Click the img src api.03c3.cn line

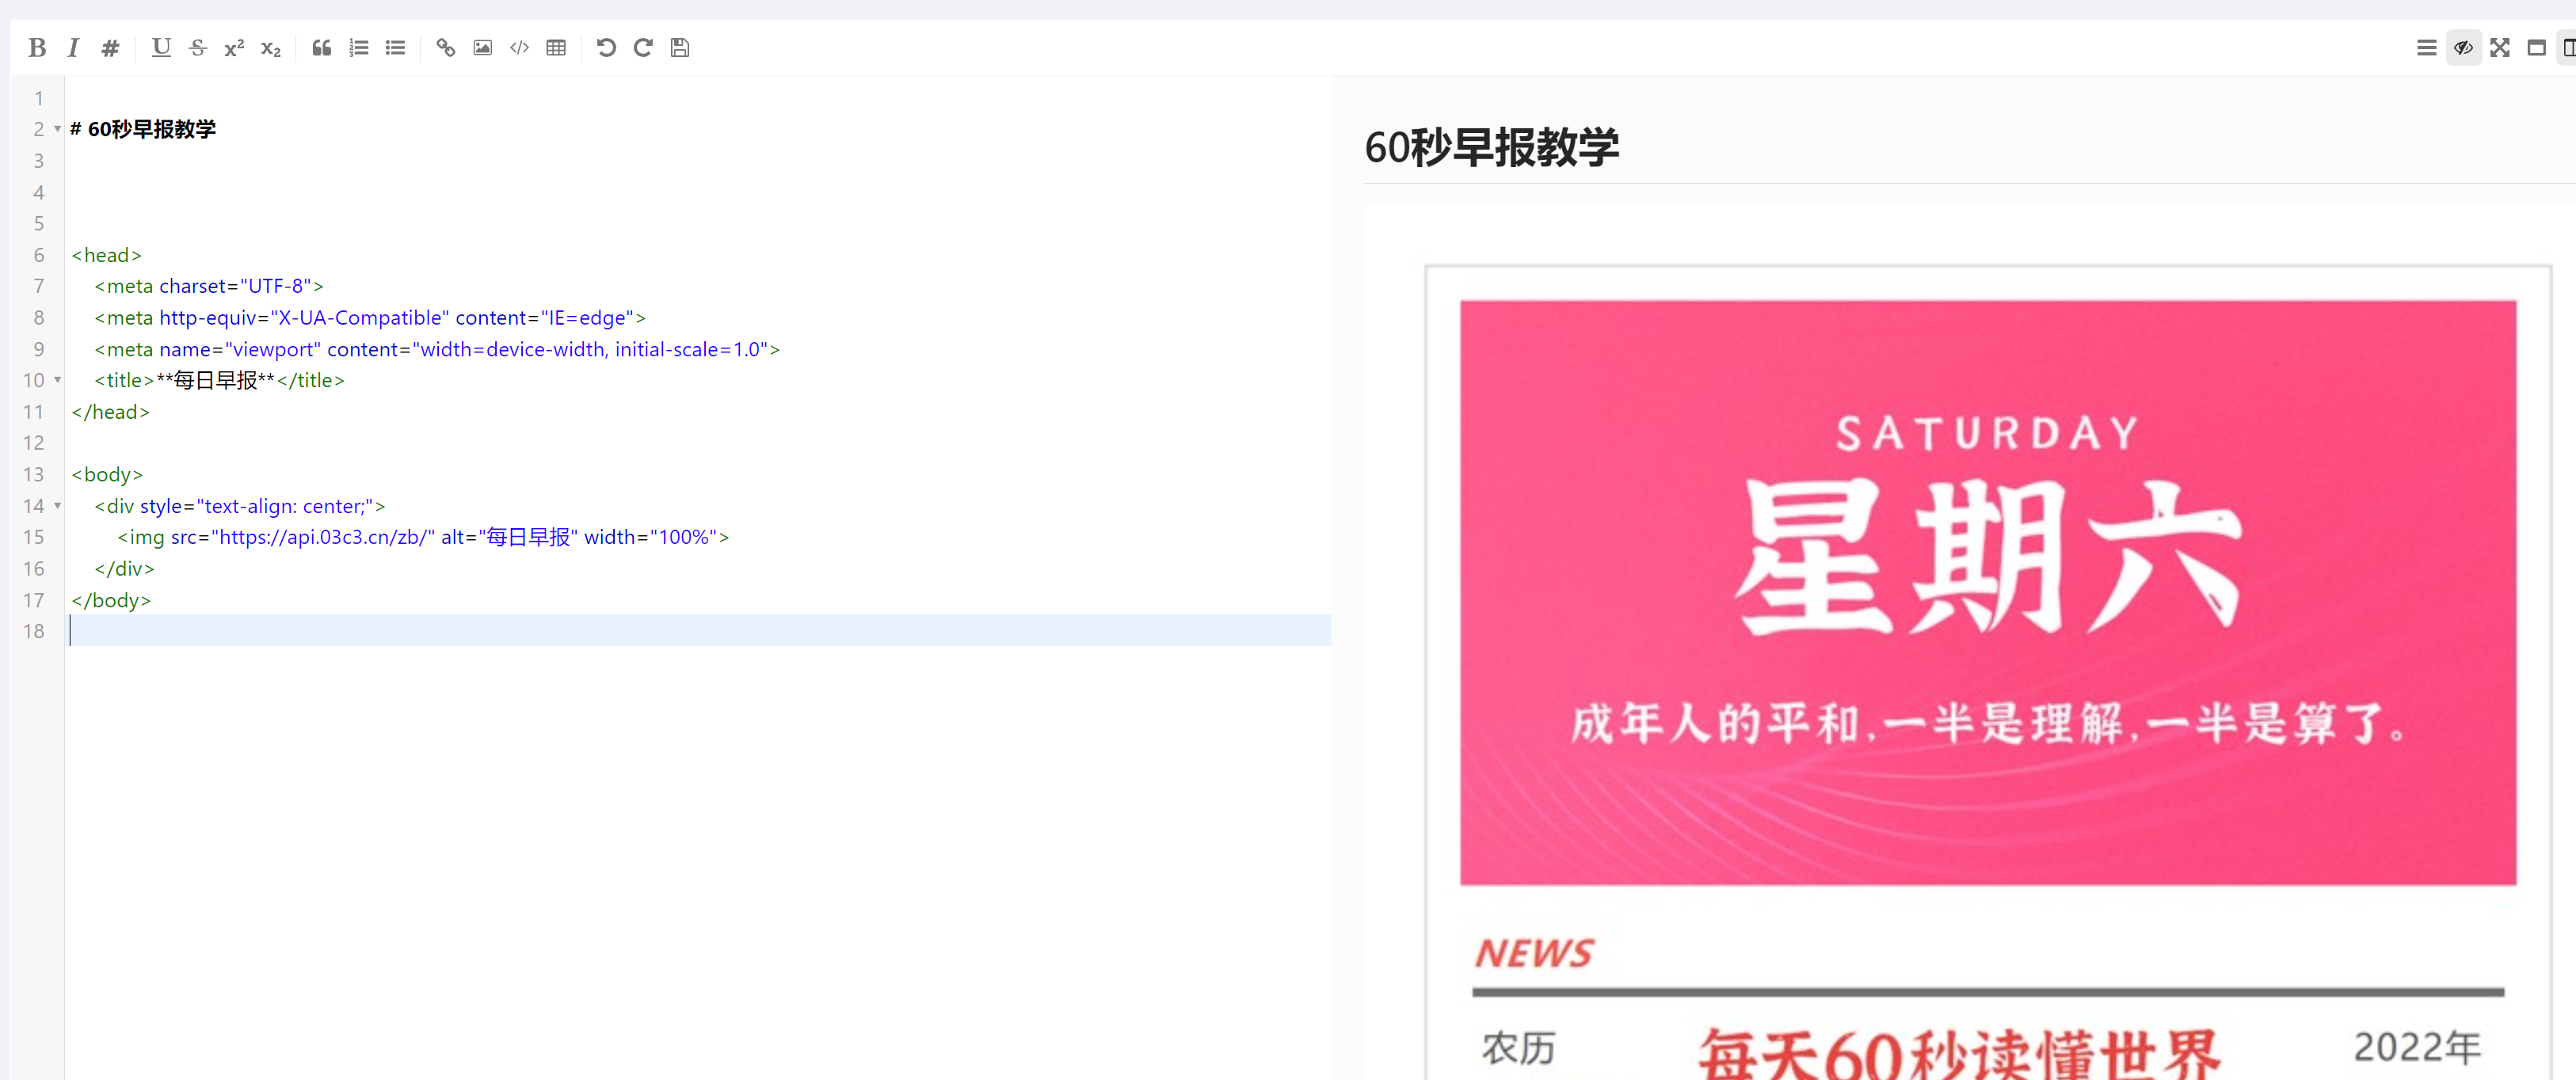point(424,537)
